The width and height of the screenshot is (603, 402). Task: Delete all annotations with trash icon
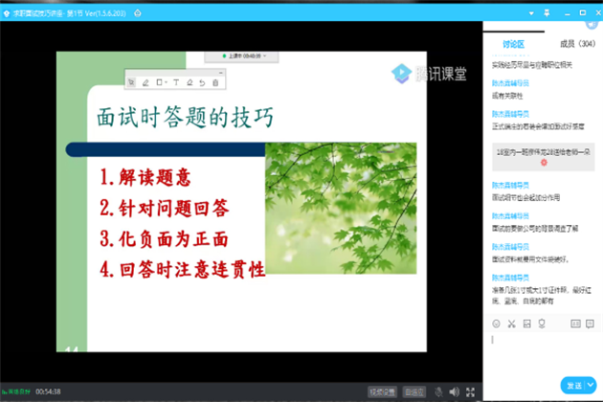[x=215, y=82]
